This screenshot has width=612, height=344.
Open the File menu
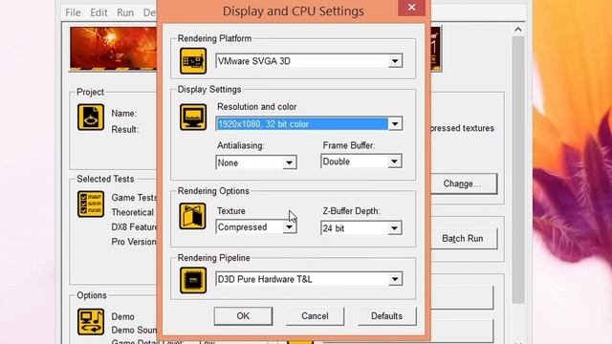click(x=73, y=12)
